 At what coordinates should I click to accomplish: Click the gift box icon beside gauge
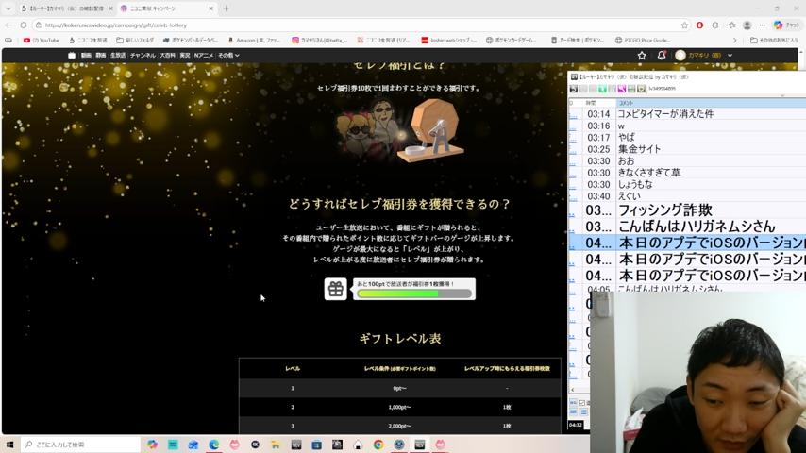tap(336, 289)
